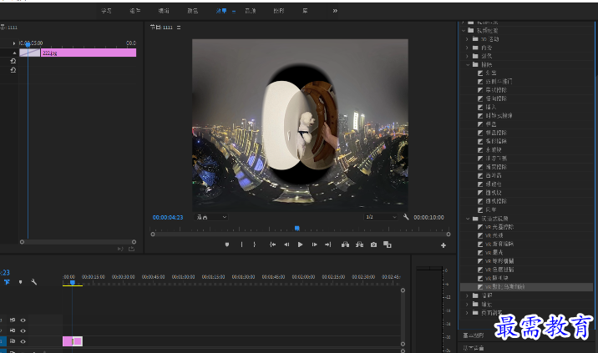Show more workspaces via the » button
This screenshot has height=353, width=598.
tap(335, 11)
